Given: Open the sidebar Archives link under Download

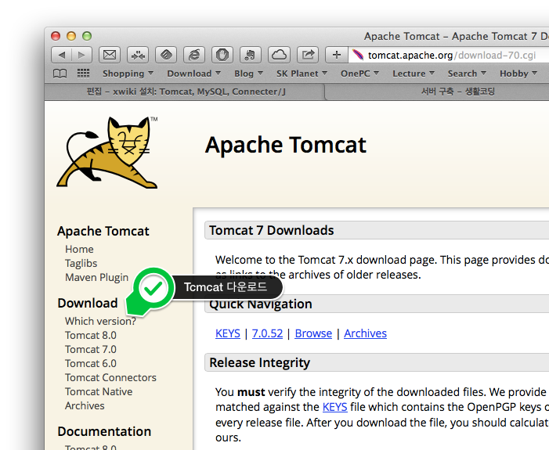Looking at the screenshot, I should (85, 405).
